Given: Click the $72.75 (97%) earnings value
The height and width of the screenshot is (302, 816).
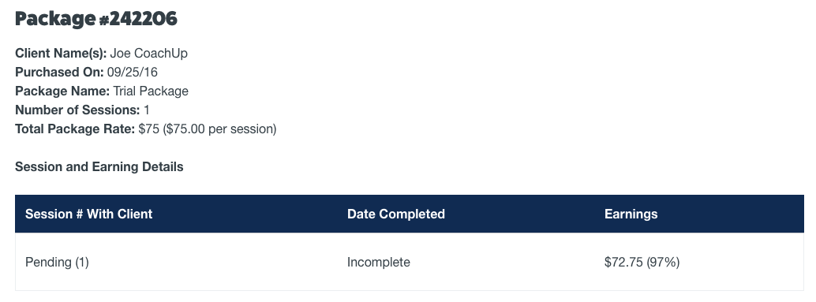Looking at the screenshot, I should (642, 263).
